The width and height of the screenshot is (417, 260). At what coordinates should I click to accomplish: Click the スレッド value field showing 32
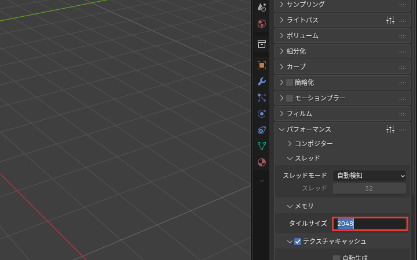(370, 188)
